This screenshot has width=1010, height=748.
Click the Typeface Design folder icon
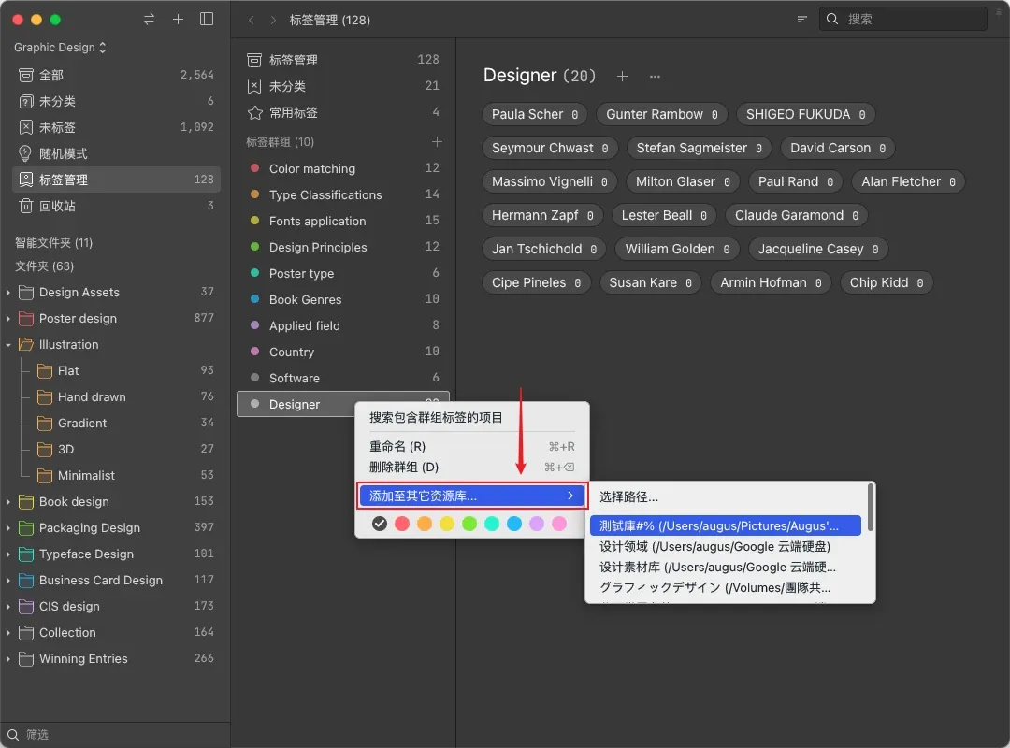coord(26,554)
